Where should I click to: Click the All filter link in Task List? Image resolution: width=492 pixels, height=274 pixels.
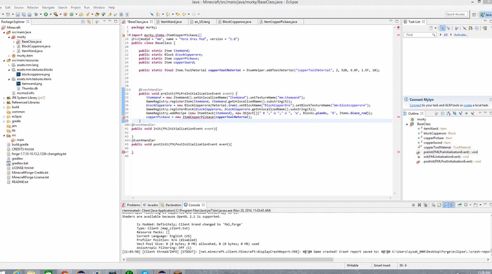(445, 35)
